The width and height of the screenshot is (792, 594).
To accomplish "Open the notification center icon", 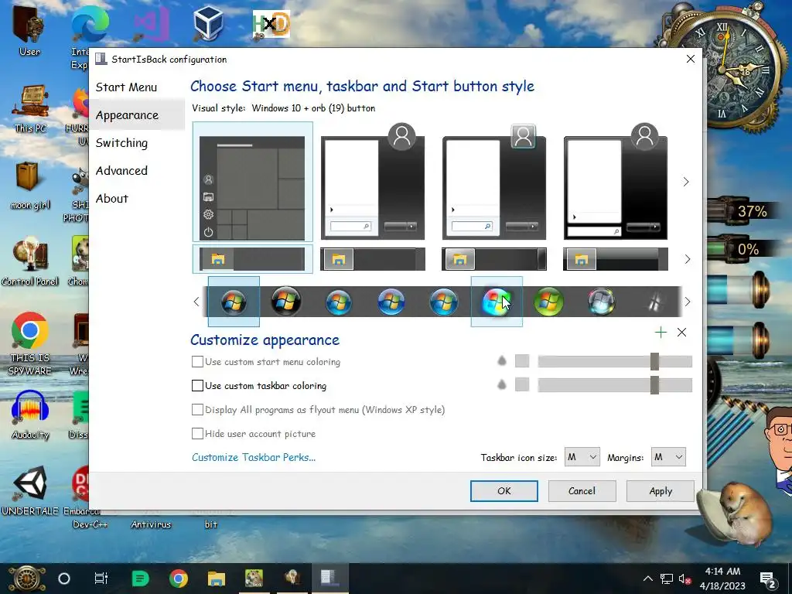I will point(768,579).
